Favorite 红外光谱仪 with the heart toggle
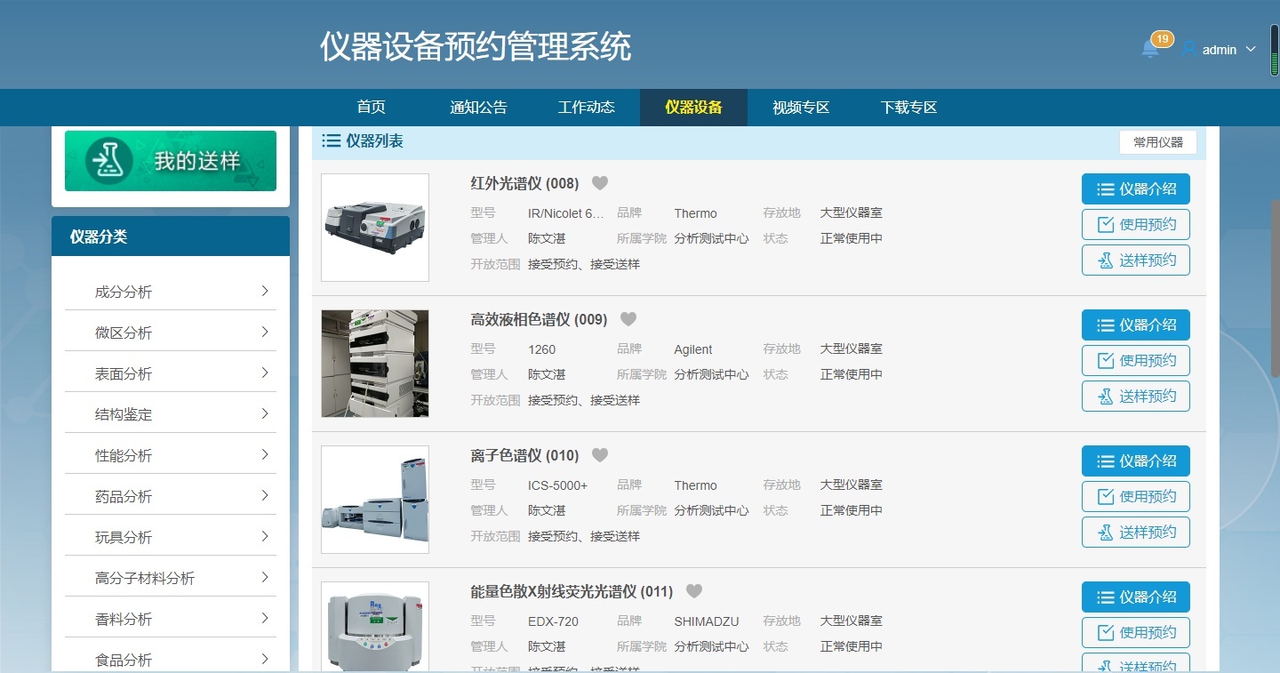The height and width of the screenshot is (673, 1280). click(x=600, y=182)
